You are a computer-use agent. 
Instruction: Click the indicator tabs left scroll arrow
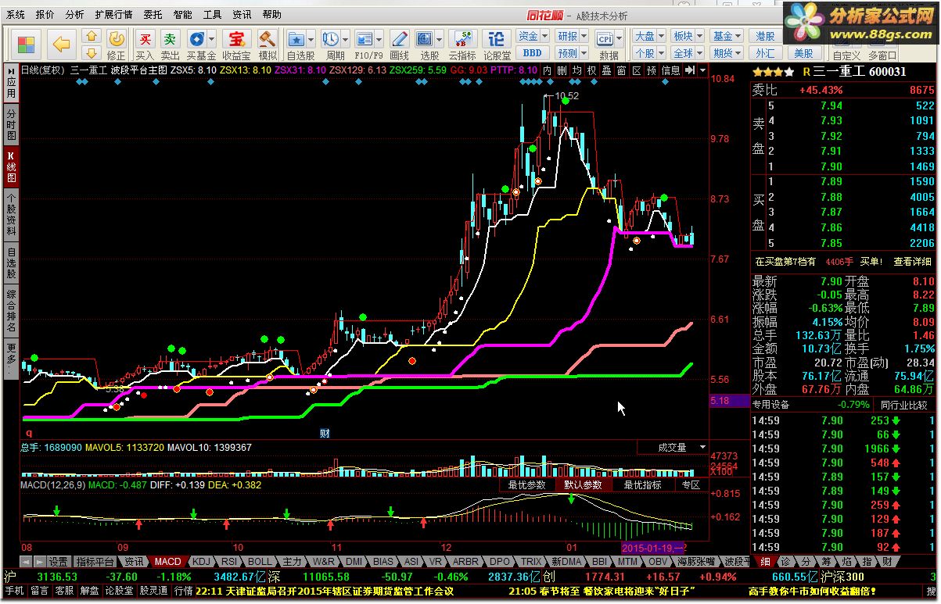[x=24, y=562]
